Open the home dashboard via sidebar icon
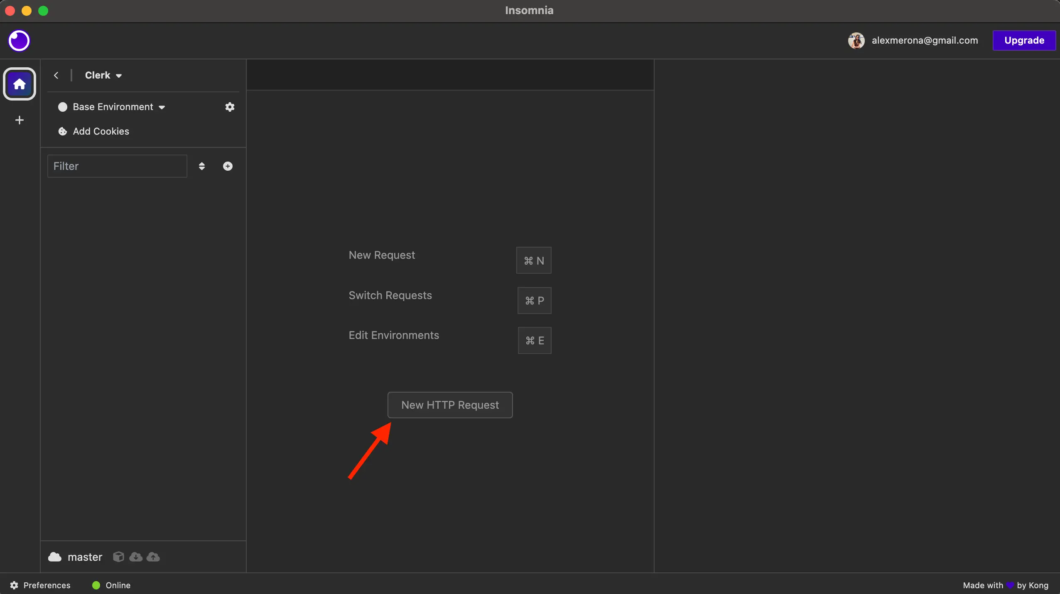Screen dimensions: 1060x594 point(19,83)
